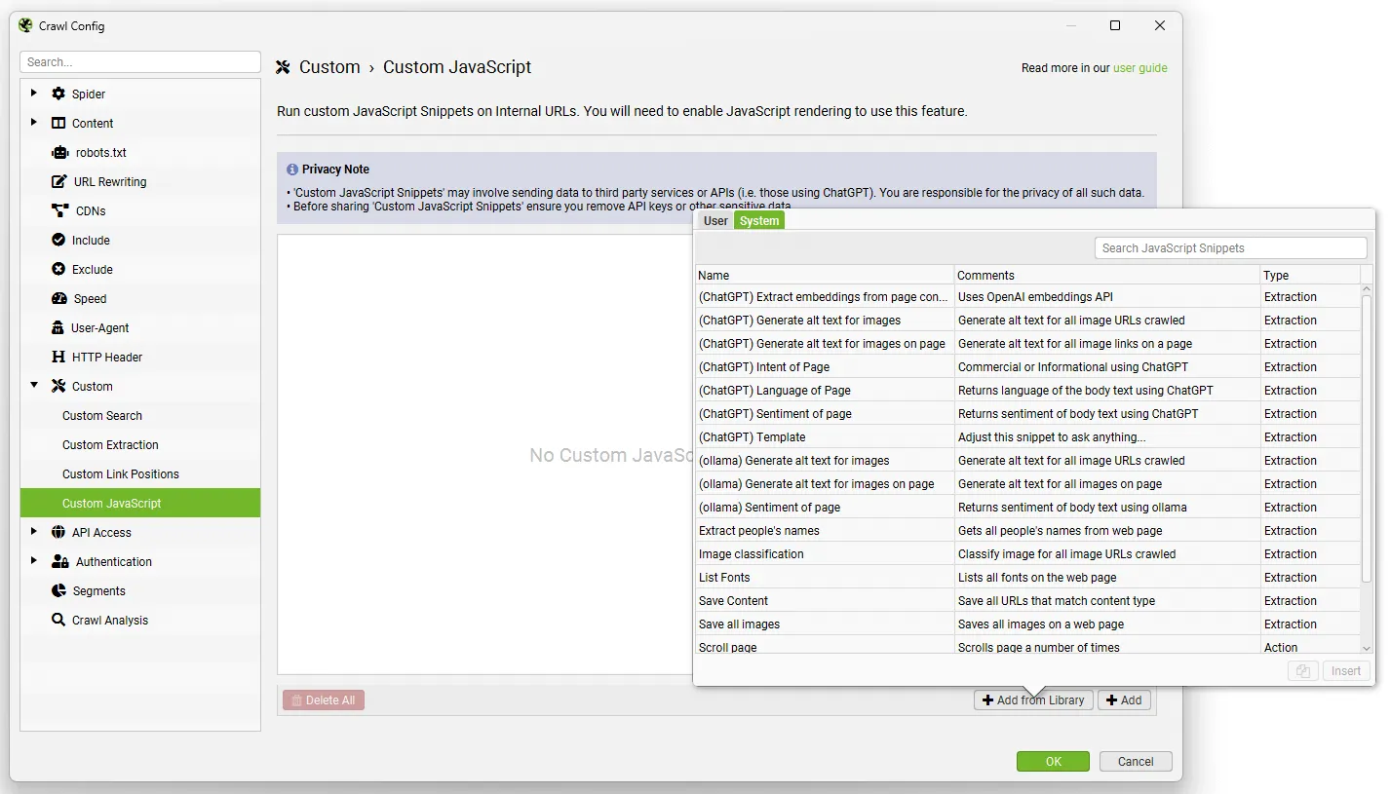
Task: Switch to the User snippets tab
Action: point(715,221)
